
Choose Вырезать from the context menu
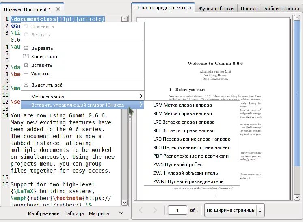(x=82, y=48)
